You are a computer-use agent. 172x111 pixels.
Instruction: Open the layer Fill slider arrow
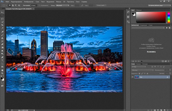coord(170,73)
